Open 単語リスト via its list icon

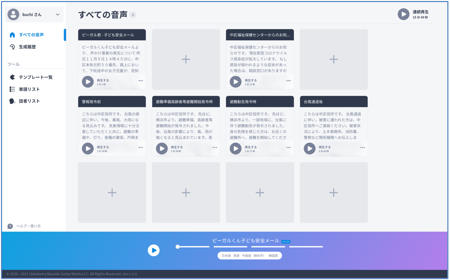[x=12, y=89]
